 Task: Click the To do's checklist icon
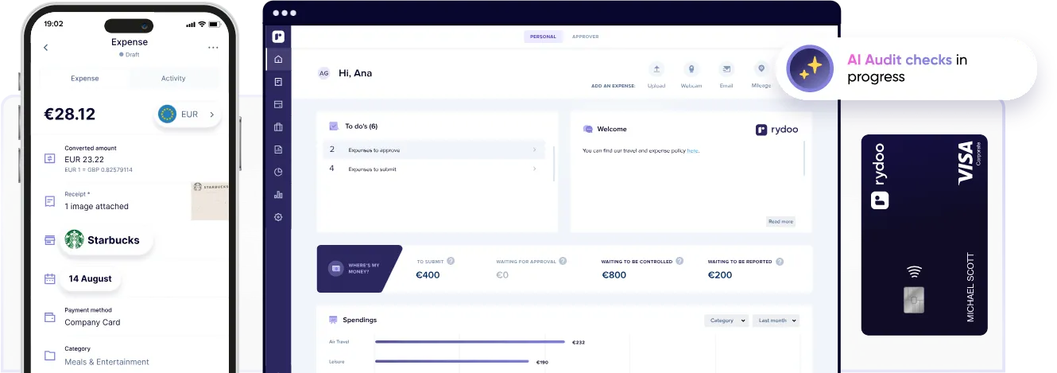click(x=334, y=126)
